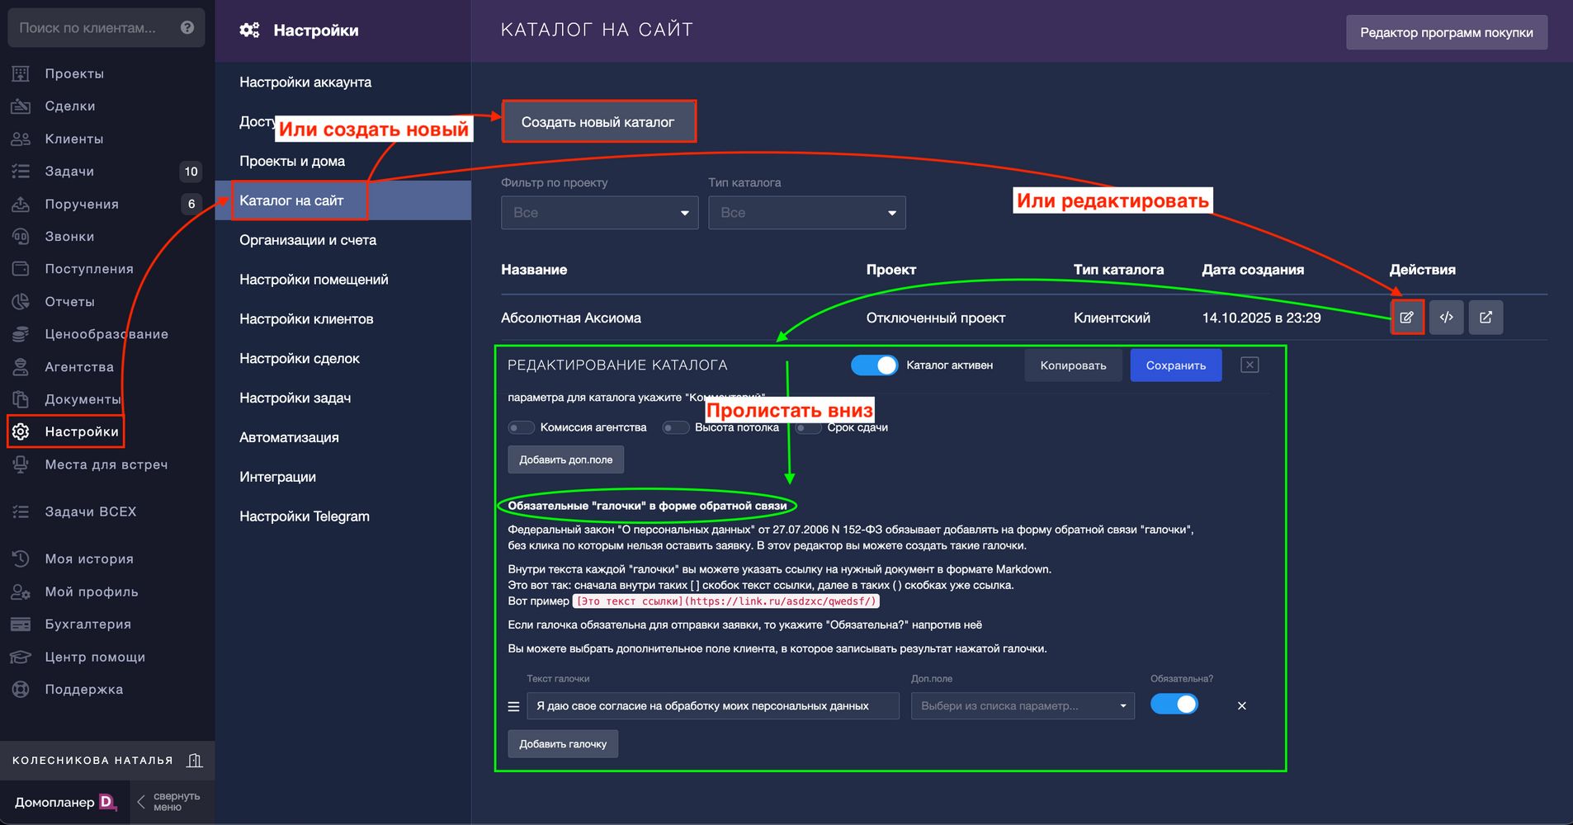The height and width of the screenshot is (825, 1573).
Task: Remove the consent checkbox row with X
Action: (1242, 706)
